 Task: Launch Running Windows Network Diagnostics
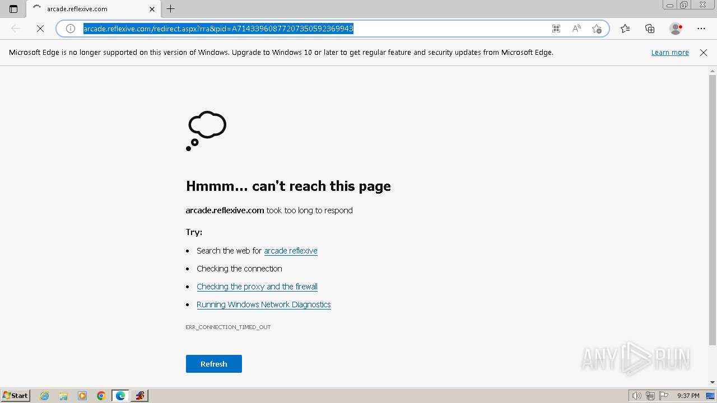point(264,304)
